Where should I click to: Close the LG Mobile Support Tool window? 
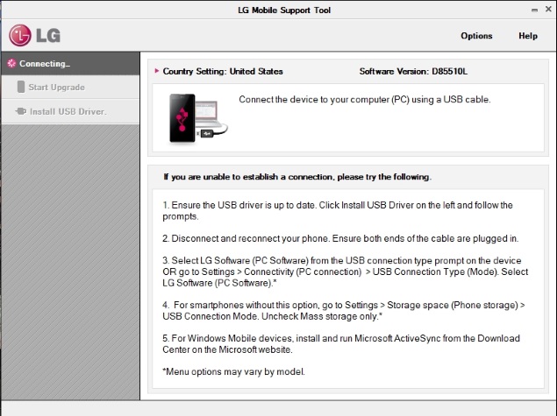(x=548, y=10)
